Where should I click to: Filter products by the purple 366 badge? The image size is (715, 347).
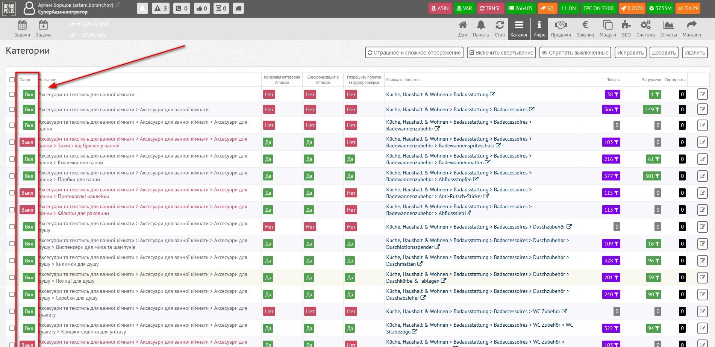pos(612,109)
